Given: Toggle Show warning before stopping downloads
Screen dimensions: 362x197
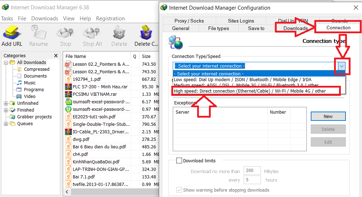Looking at the screenshot, I should tap(179, 190).
